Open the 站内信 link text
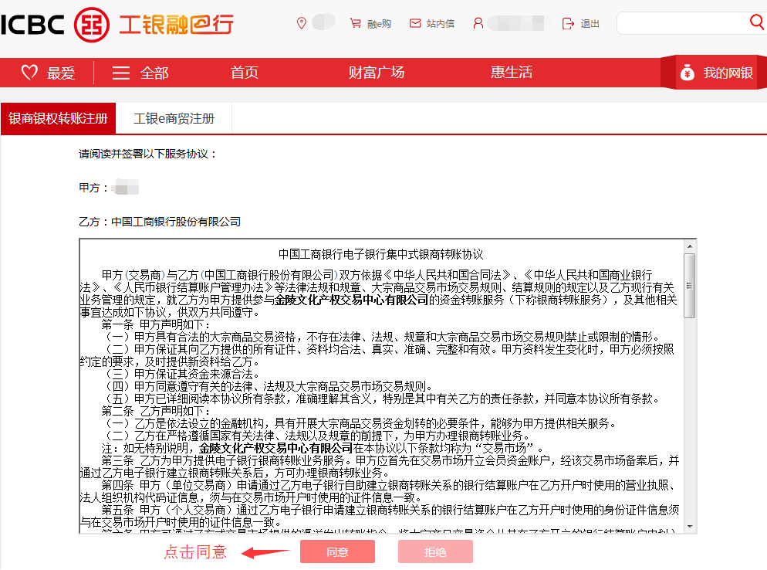The width and height of the screenshot is (767, 570). 441,23
